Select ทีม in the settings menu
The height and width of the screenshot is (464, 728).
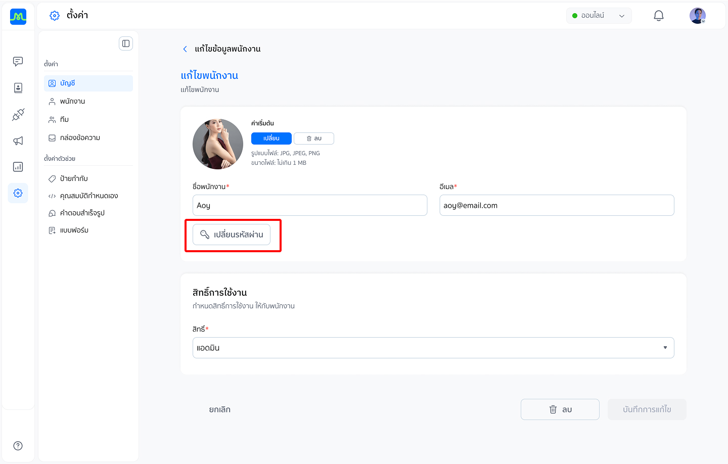coord(88,120)
